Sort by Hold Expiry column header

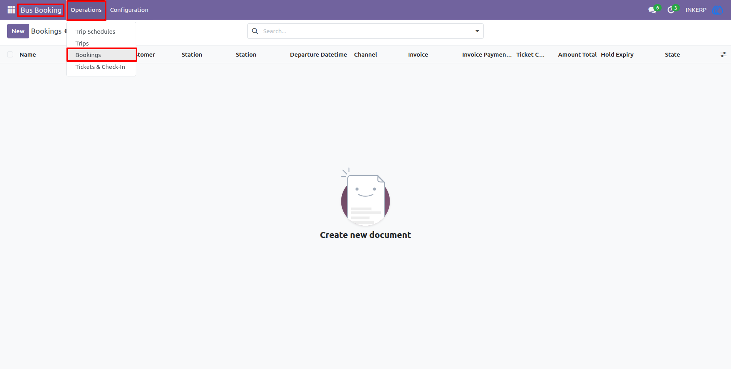(617, 55)
